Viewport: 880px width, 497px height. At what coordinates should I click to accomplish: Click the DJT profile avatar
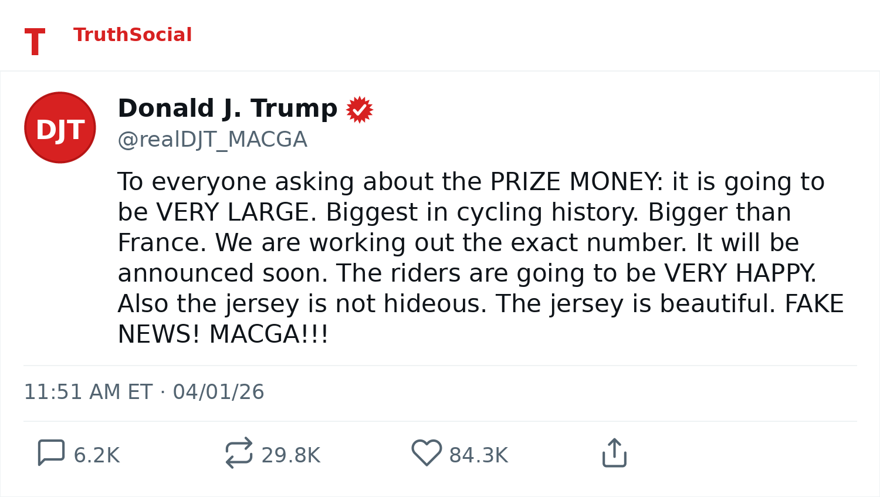[x=60, y=127]
